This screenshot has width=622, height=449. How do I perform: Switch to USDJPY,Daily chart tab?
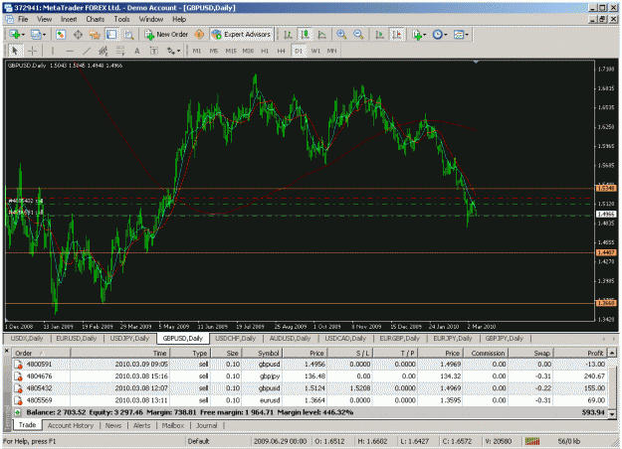[129, 339]
